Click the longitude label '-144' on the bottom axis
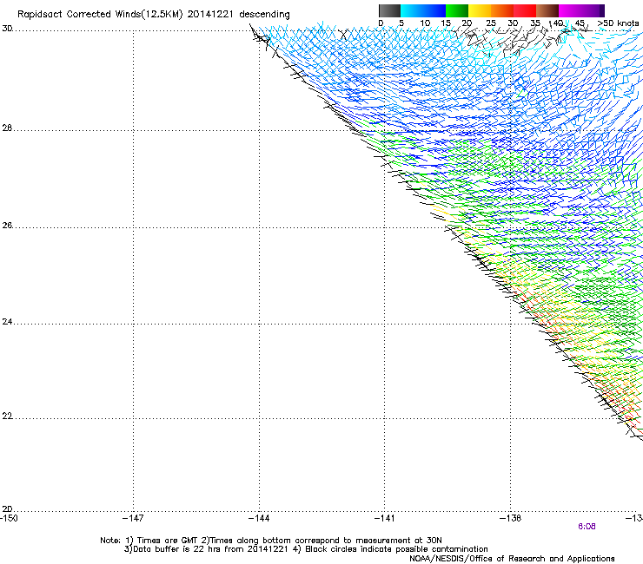The height and width of the screenshot is (564, 643). coord(259,519)
